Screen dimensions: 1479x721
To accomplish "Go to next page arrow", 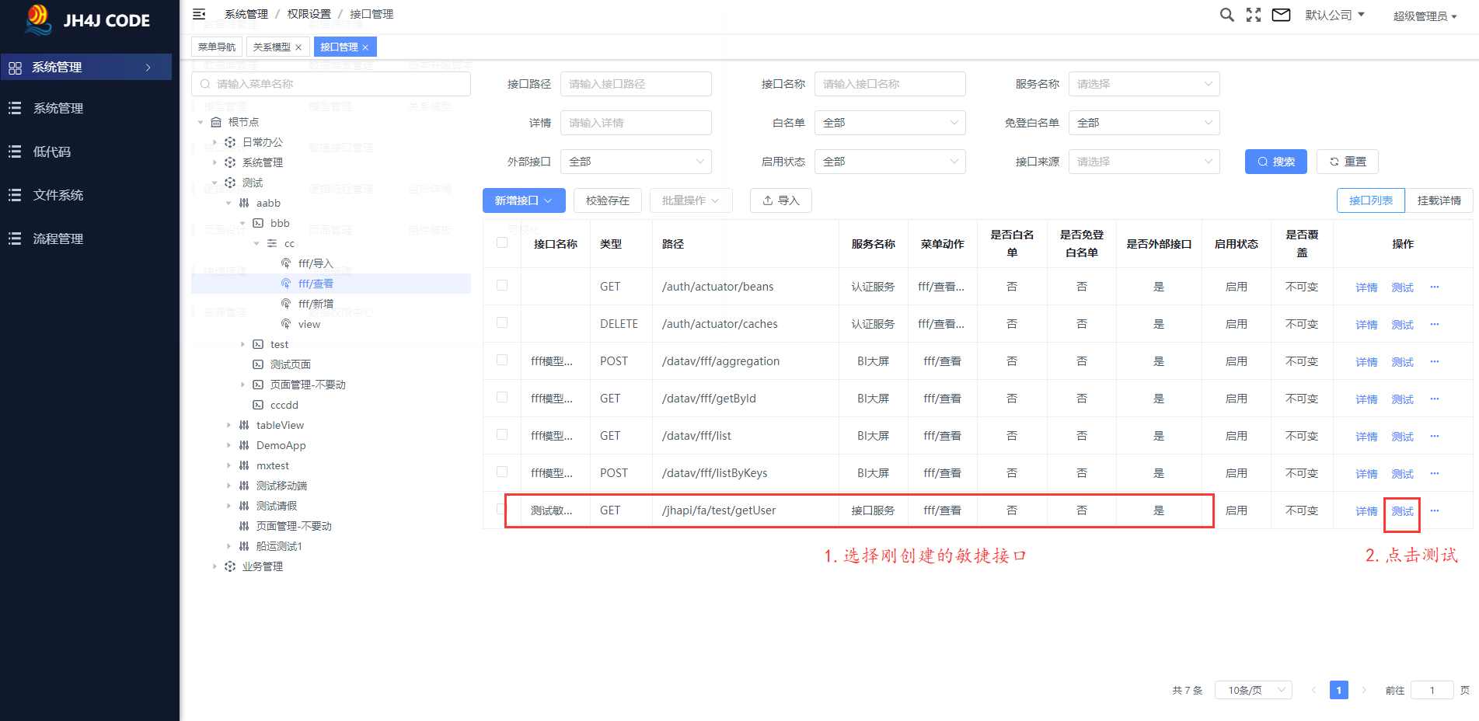I will [1364, 690].
